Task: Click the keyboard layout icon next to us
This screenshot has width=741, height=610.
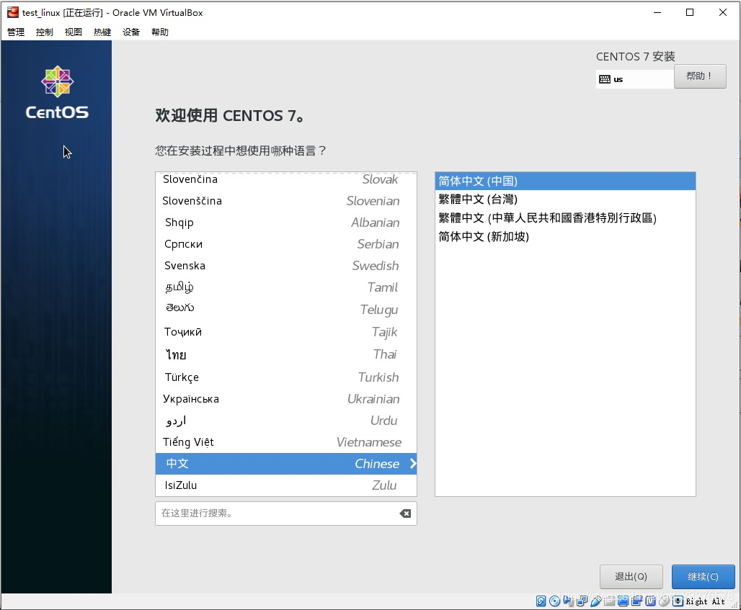Action: (x=605, y=79)
